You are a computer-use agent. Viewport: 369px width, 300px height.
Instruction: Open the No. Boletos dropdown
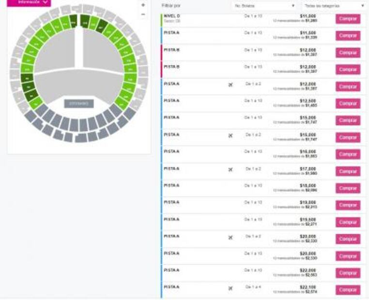pos(264,6)
